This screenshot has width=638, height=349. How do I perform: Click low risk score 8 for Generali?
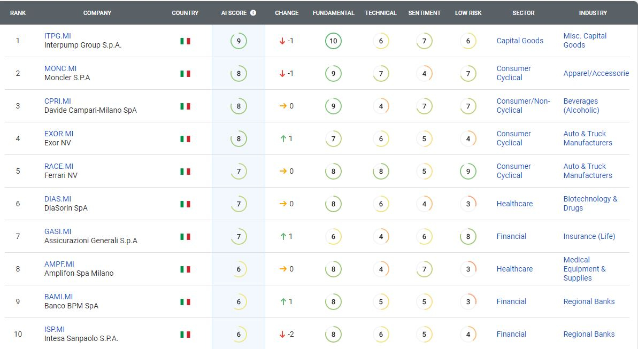468,236
